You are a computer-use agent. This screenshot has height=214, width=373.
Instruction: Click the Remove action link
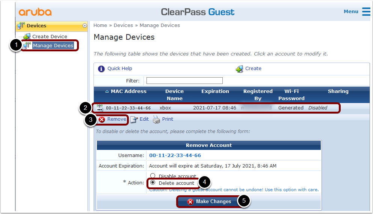click(x=116, y=119)
